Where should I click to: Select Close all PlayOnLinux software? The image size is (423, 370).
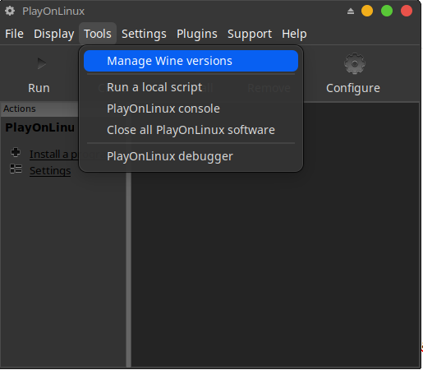pos(191,130)
